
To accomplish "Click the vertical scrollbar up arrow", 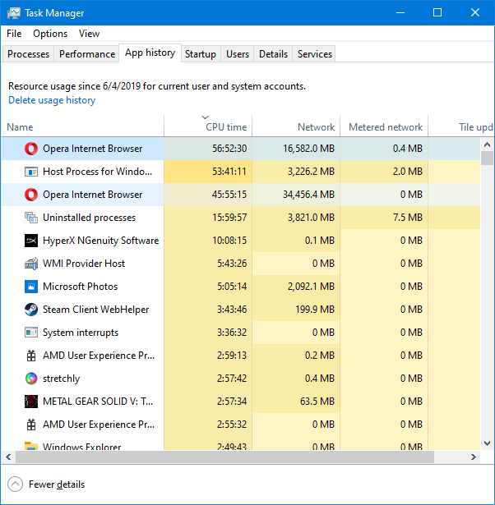I will click(x=487, y=145).
